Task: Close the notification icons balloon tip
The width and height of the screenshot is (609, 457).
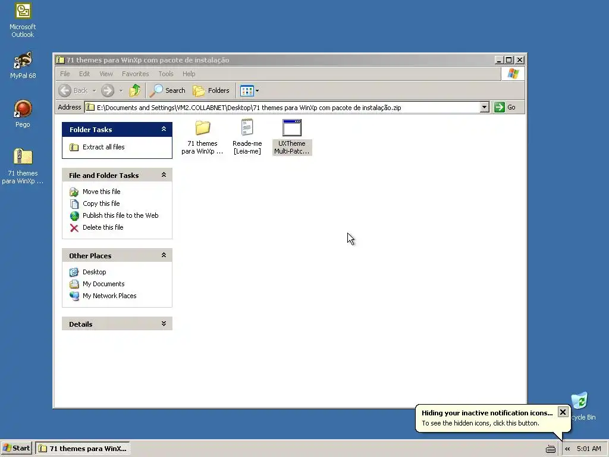Action: pos(563,412)
